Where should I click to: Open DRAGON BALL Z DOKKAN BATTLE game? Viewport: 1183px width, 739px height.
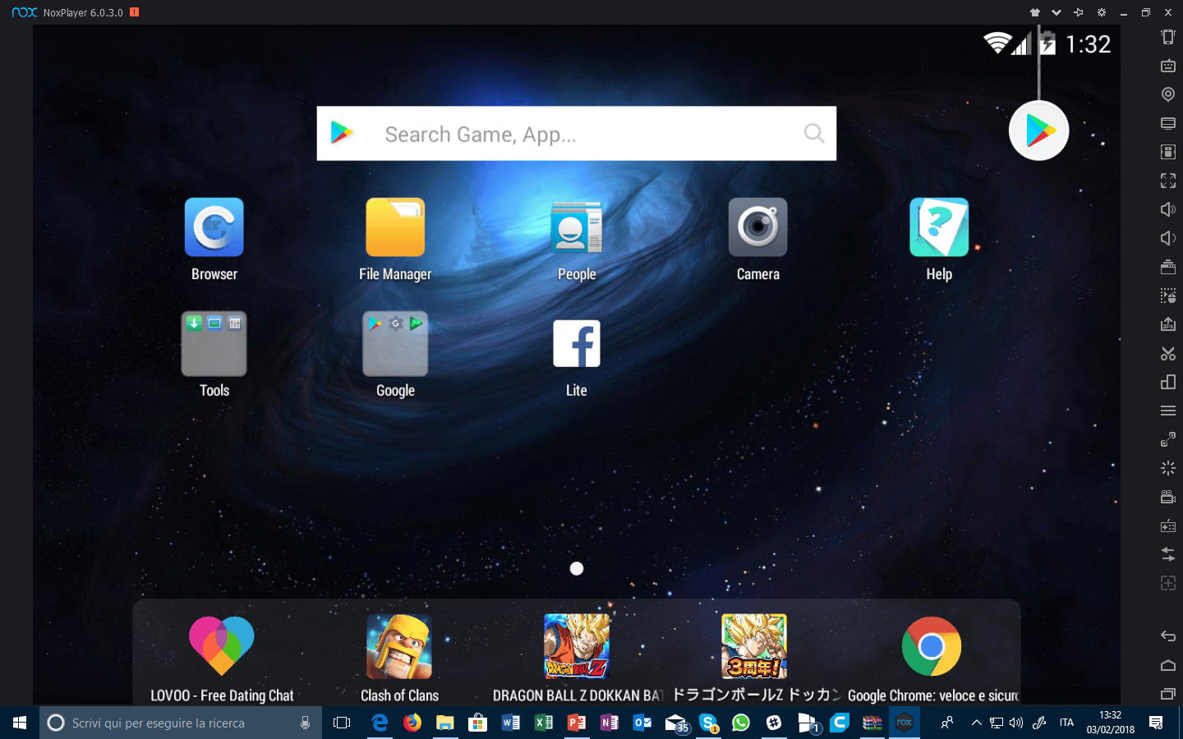pos(577,646)
